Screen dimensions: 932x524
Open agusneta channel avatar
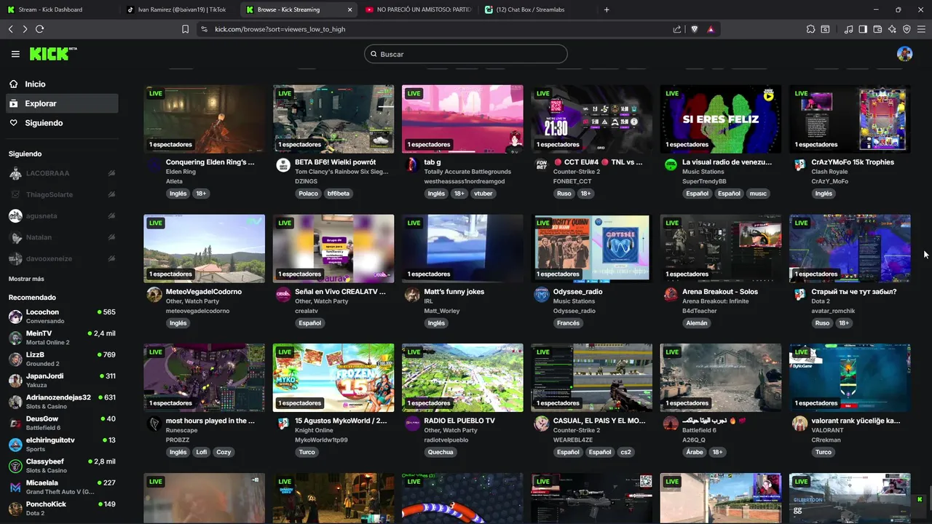point(15,215)
